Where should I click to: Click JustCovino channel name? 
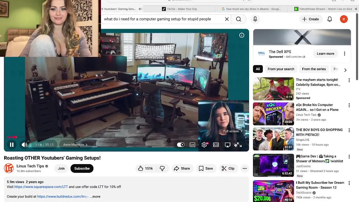click(303, 166)
